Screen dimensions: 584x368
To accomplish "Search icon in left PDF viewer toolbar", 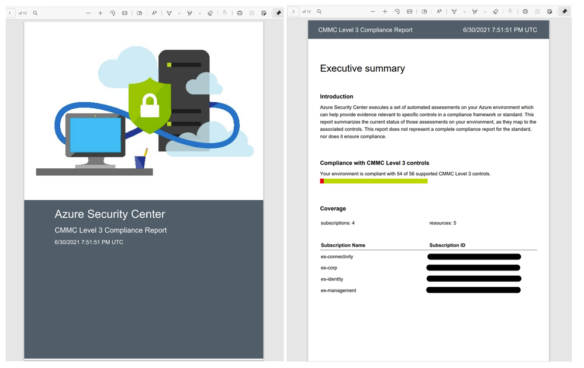I will tap(35, 13).
